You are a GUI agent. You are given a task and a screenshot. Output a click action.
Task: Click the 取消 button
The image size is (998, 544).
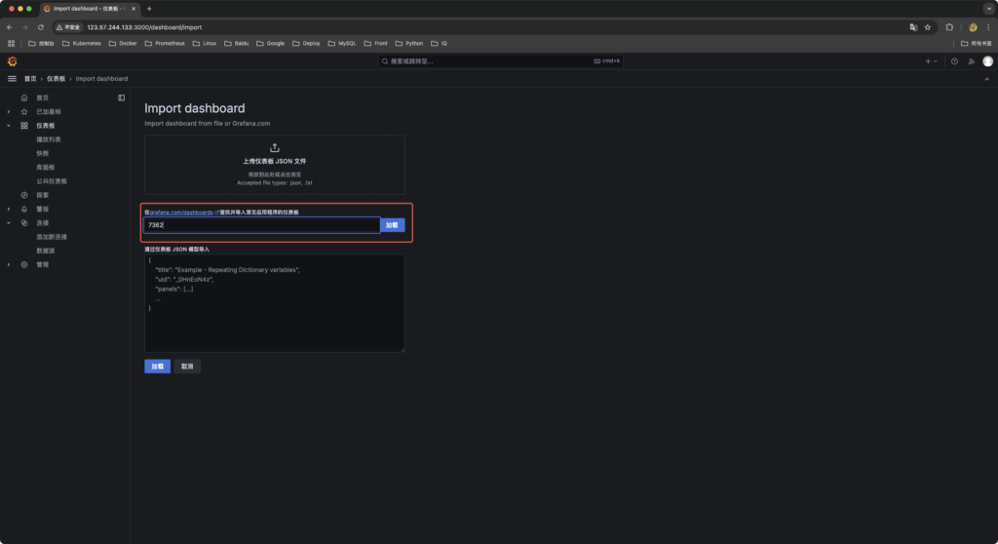pyautogui.click(x=187, y=367)
